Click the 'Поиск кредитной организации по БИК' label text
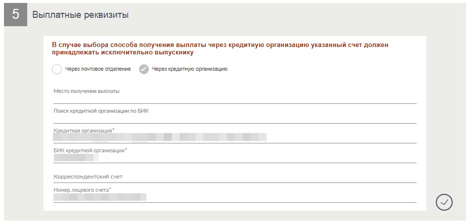Viewport: 469px width, 224px height. pyautogui.click(x=101, y=111)
